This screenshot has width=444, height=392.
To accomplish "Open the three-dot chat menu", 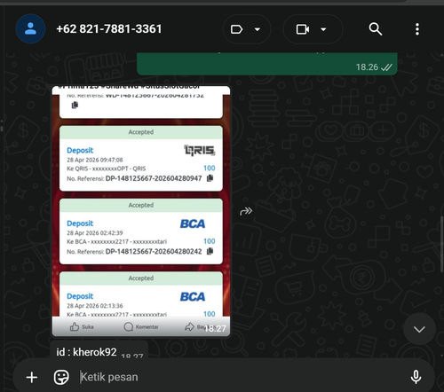I will coord(417,29).
